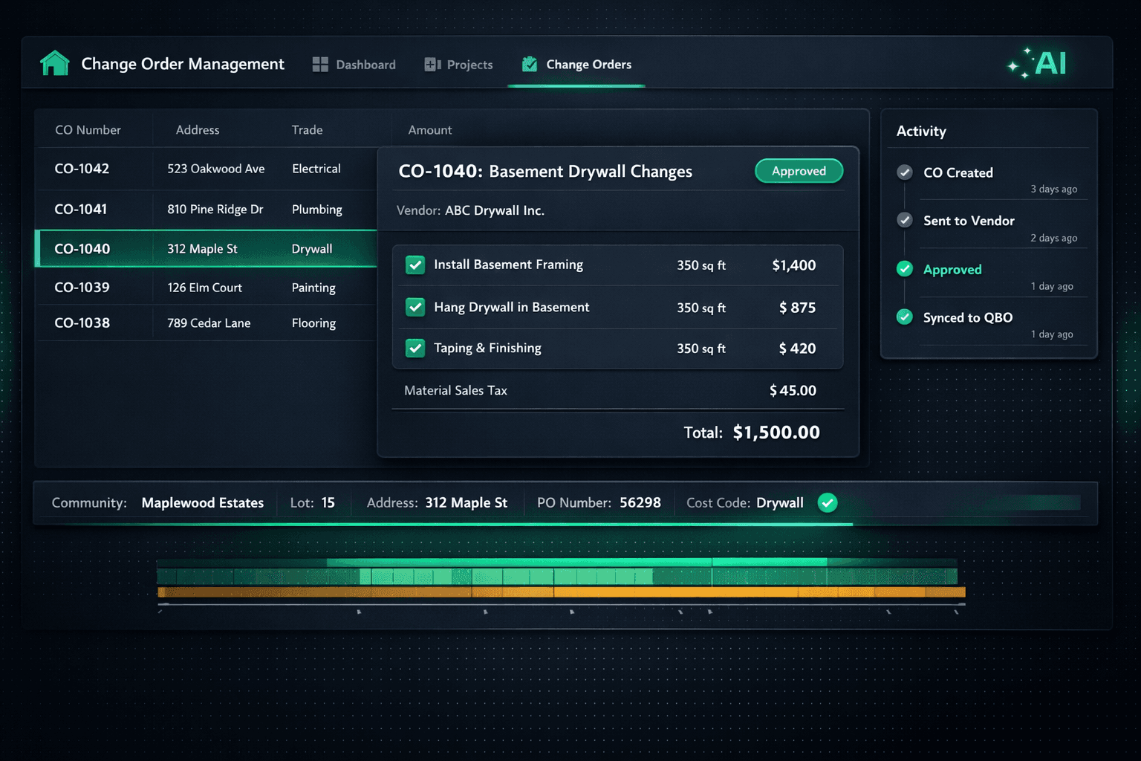Open the Projects tab
The height and width of the screenshot is (761, 1141).
[458, 65]
